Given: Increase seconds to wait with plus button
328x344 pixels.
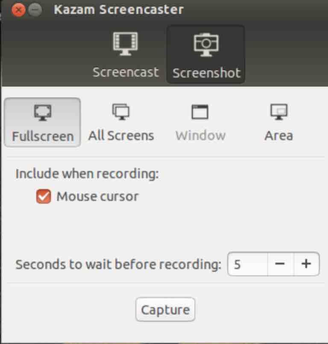Looking at the screenshot, I should coord(306,264).
